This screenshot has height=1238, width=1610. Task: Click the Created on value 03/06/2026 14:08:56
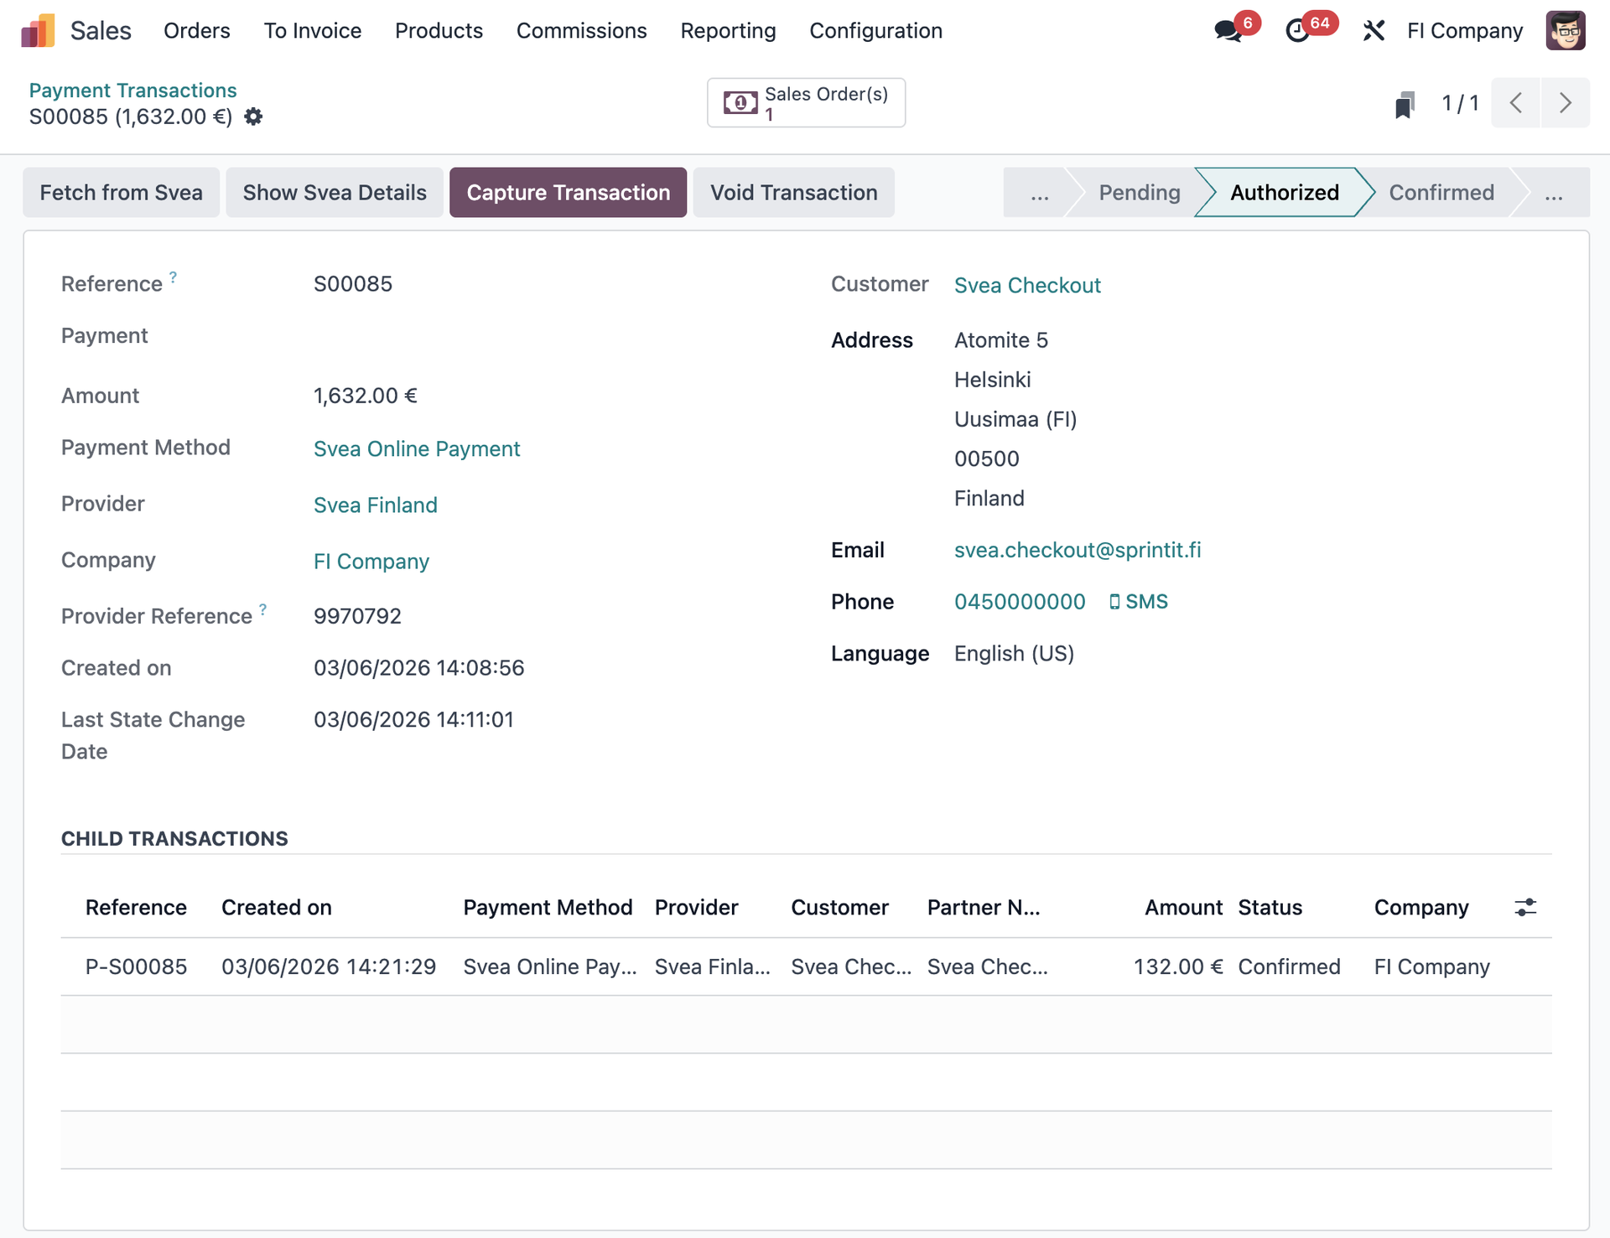pyautogui.click(x=419, y=668)
